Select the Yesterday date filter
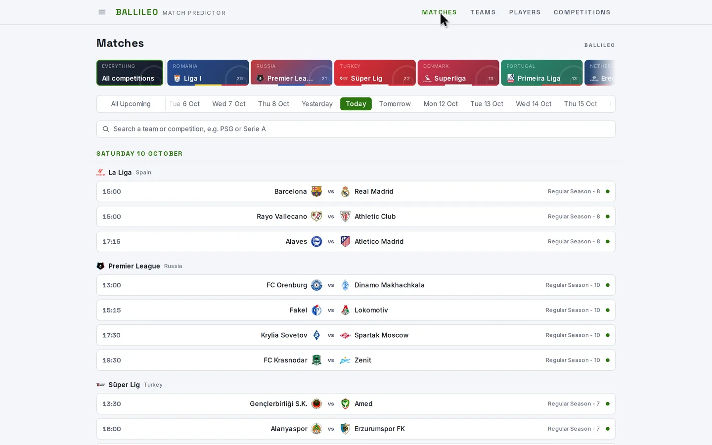712x445 pixels. tap(317, 104)
